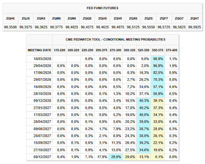Select the ZQF7 contract header
Image resolution: width=205 pixels, height=164 pixels.
pos(164,19)
